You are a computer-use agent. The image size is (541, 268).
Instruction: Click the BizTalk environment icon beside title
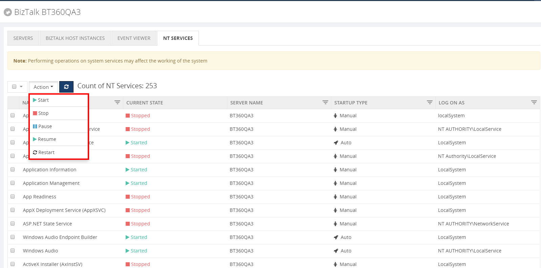pos(7,13)
